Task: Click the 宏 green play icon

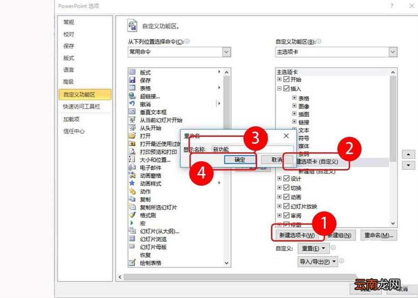Action: [x=132, y=223]
